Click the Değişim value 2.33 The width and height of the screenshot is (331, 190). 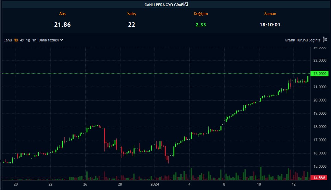(201, 25)
